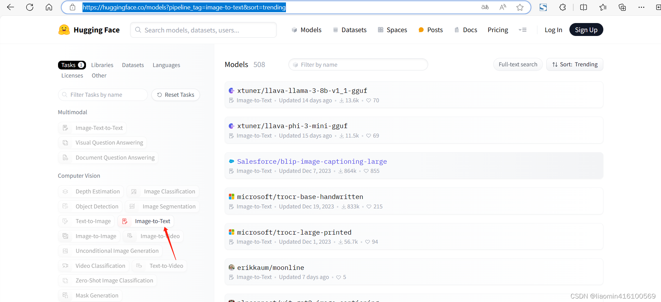
Task: Open the browser settings ellipsis menu
Action: pos(641,7)
